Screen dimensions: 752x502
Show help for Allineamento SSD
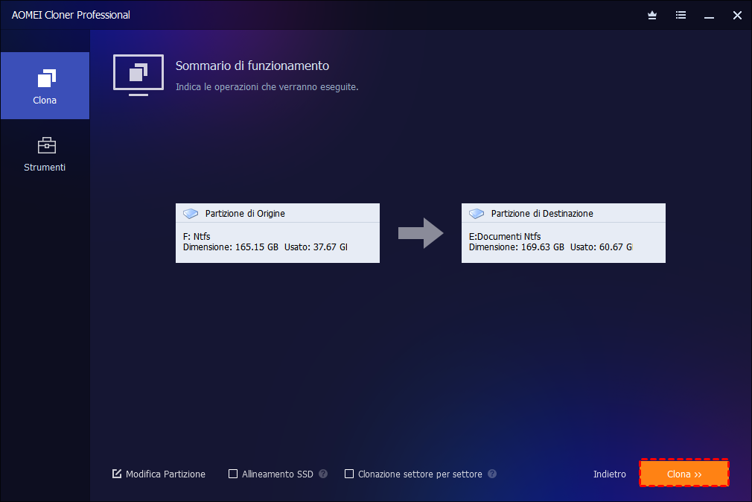point(323,474)
